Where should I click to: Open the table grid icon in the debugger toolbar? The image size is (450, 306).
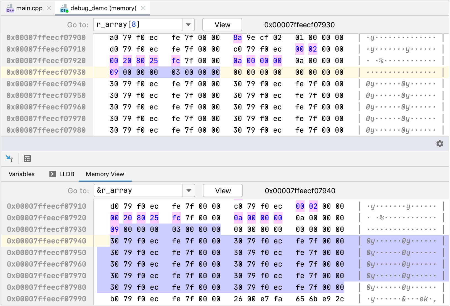click(27, 158)
